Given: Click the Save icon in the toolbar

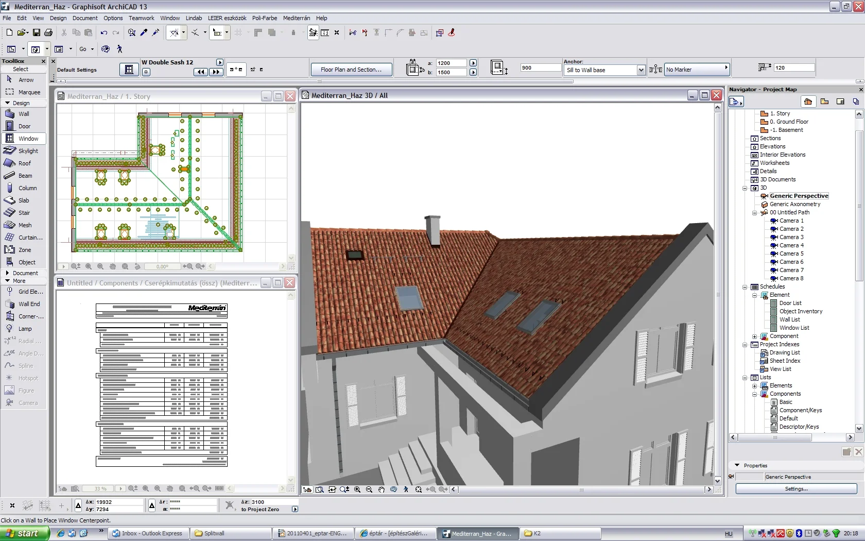Looking at the screenshot, I should click(x=36, y=32).
